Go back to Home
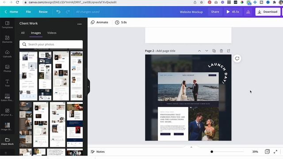This screenshot has height=159, width=283. [x=11, y=12]
